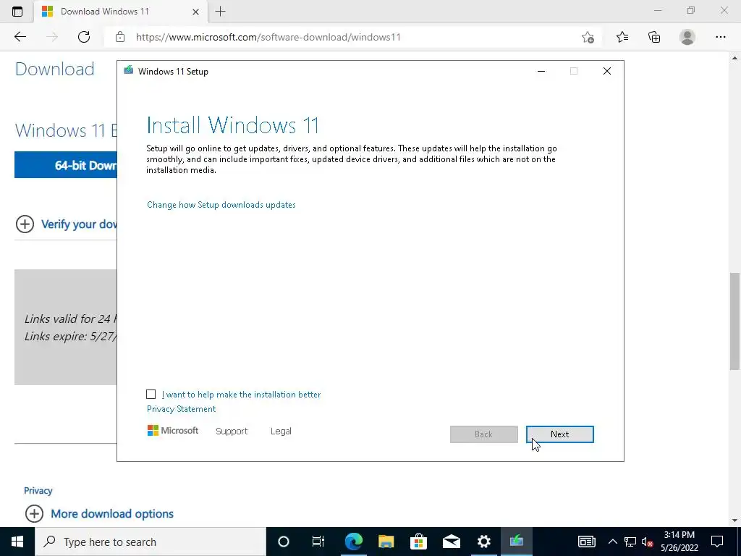Image resolution: width=741 pixels, height=556 pixels.
Task: Open Task View on the taskbar
Action: click(x=318, y=542)
